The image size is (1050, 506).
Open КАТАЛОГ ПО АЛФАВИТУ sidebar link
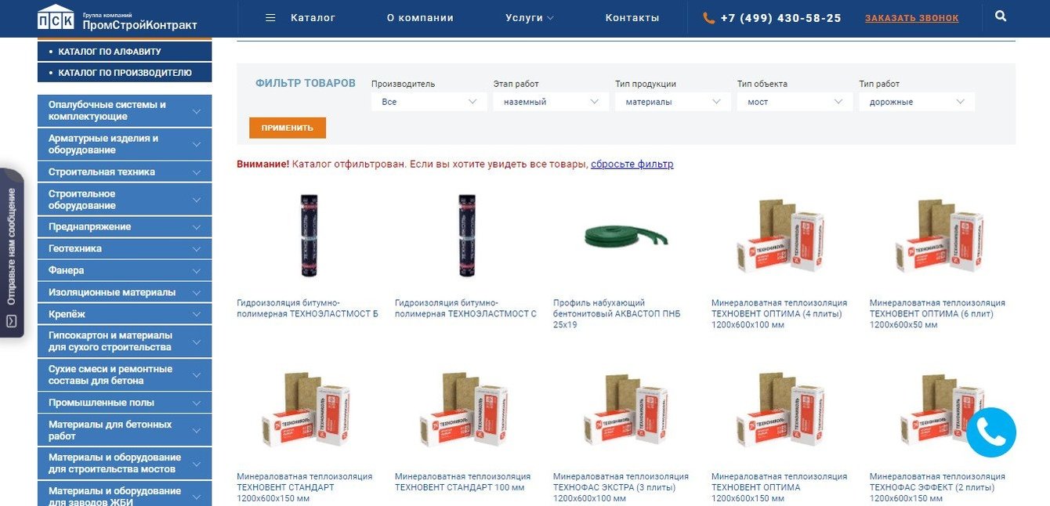click(x=125, y=52)
